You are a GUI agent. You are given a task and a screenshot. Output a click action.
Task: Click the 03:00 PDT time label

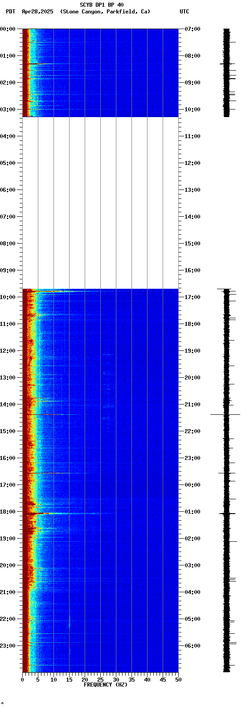(8, 110)
